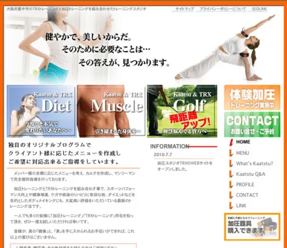This screenshot has height=248, width=287.
Task: Open the Kaatsu & TRX Muscle banner
Action: [111, 111]
